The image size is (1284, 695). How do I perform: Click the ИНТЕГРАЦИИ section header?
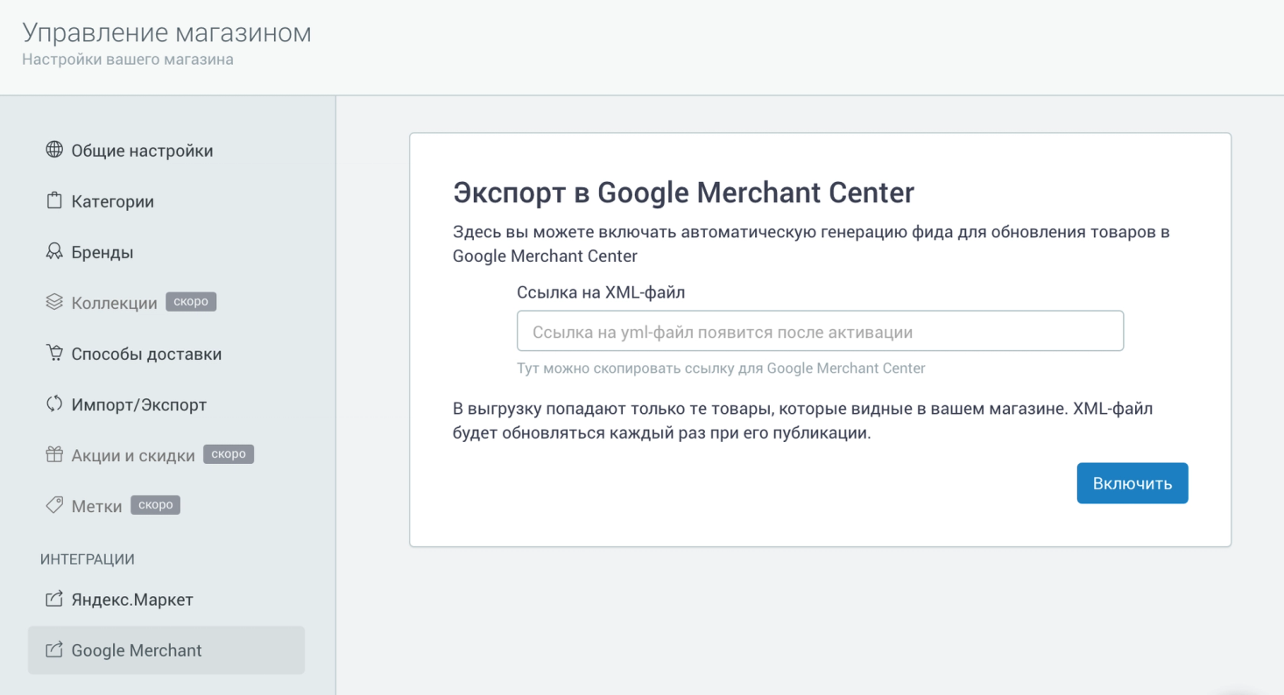[x=88, y=559]
